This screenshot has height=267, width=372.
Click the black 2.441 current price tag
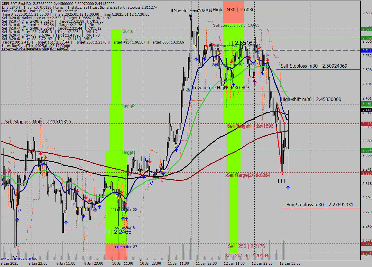coord(366,110)
